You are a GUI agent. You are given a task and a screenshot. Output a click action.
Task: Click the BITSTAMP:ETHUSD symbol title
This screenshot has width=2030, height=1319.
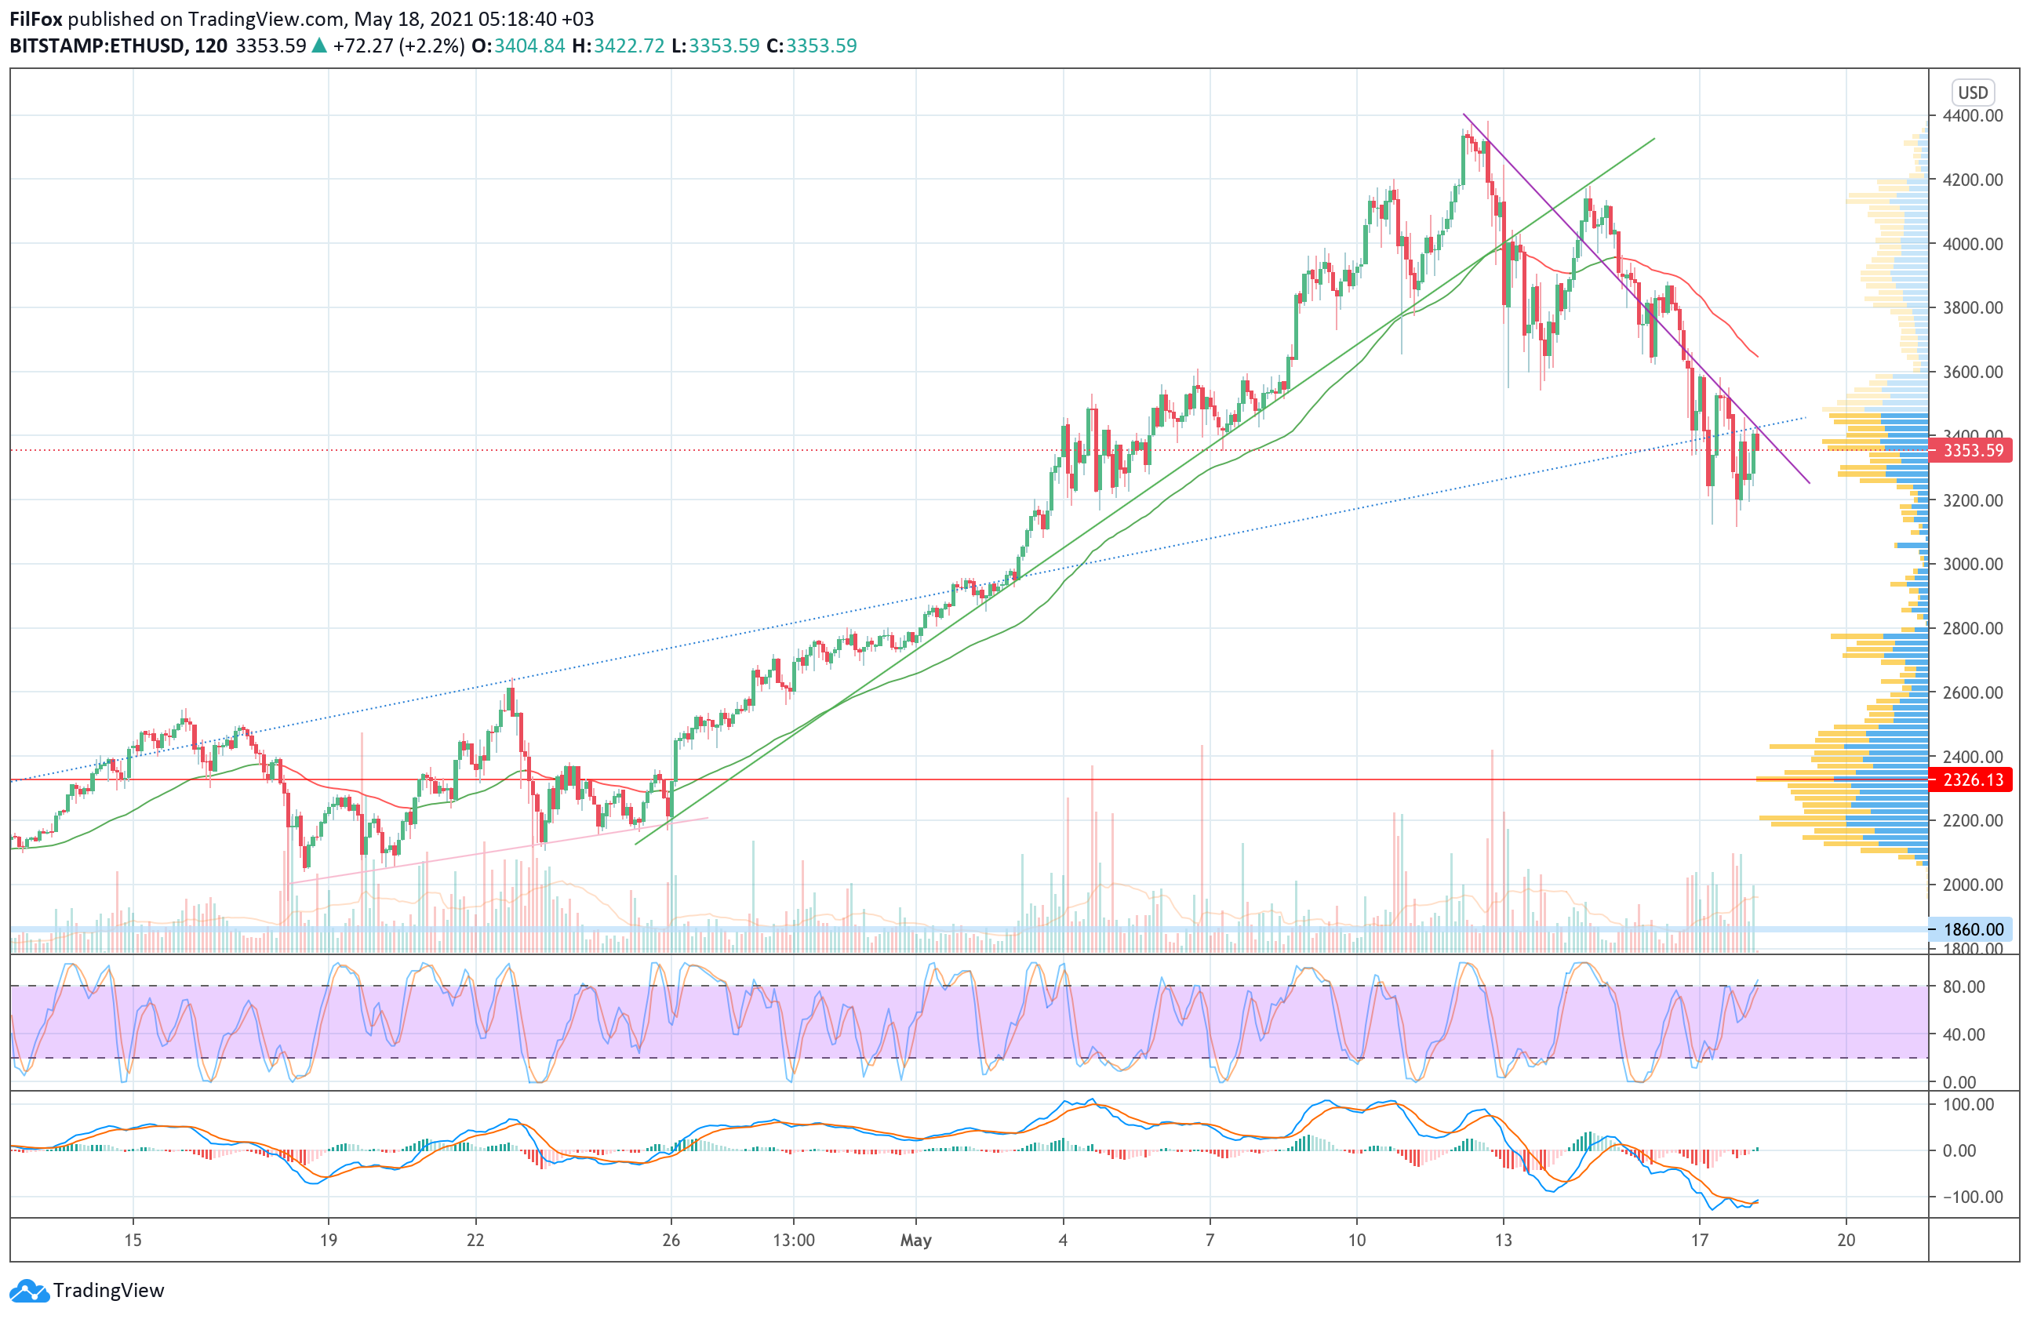[x=97, y=45]
